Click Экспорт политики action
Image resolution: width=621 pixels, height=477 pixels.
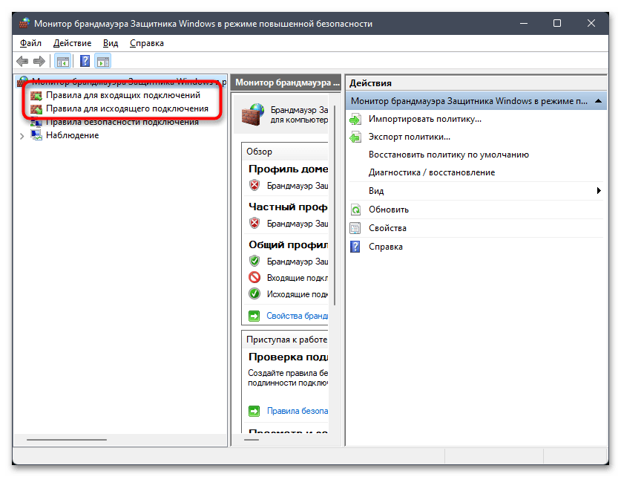click(410, 137)
